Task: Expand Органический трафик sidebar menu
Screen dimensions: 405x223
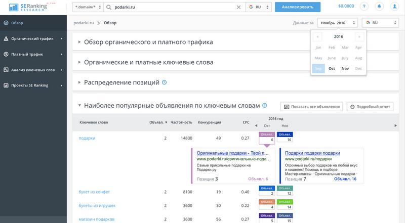Action: point(33,39)
